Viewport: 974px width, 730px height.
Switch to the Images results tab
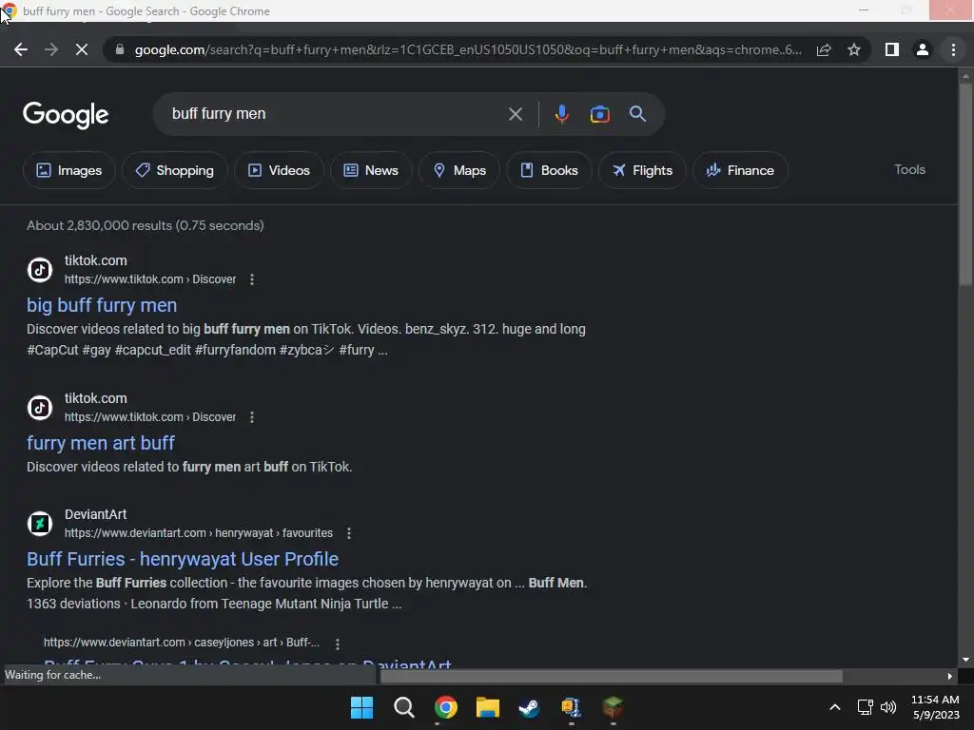(x=68, y=170)
